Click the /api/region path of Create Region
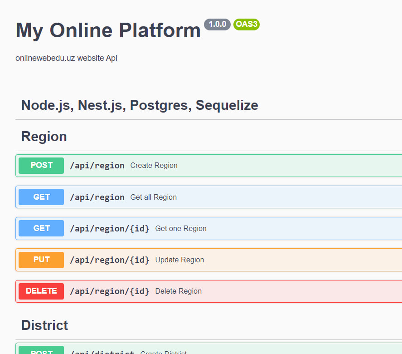This screenshot has height=354, width=402. (x=97, y=166)
